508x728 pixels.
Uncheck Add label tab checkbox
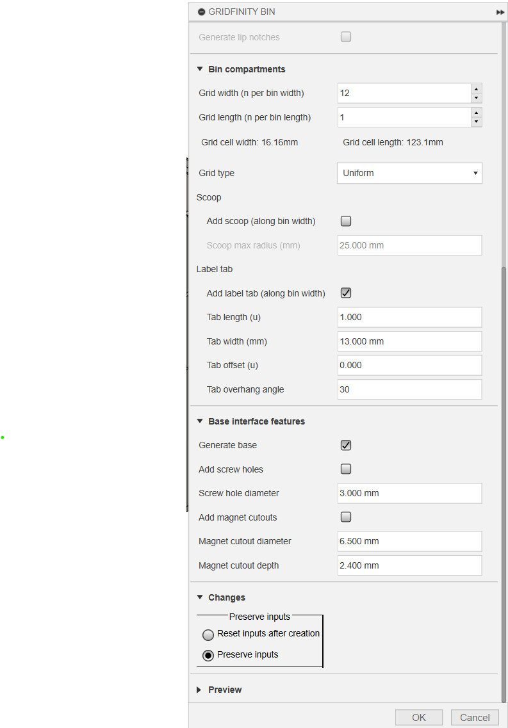point(346,293)
